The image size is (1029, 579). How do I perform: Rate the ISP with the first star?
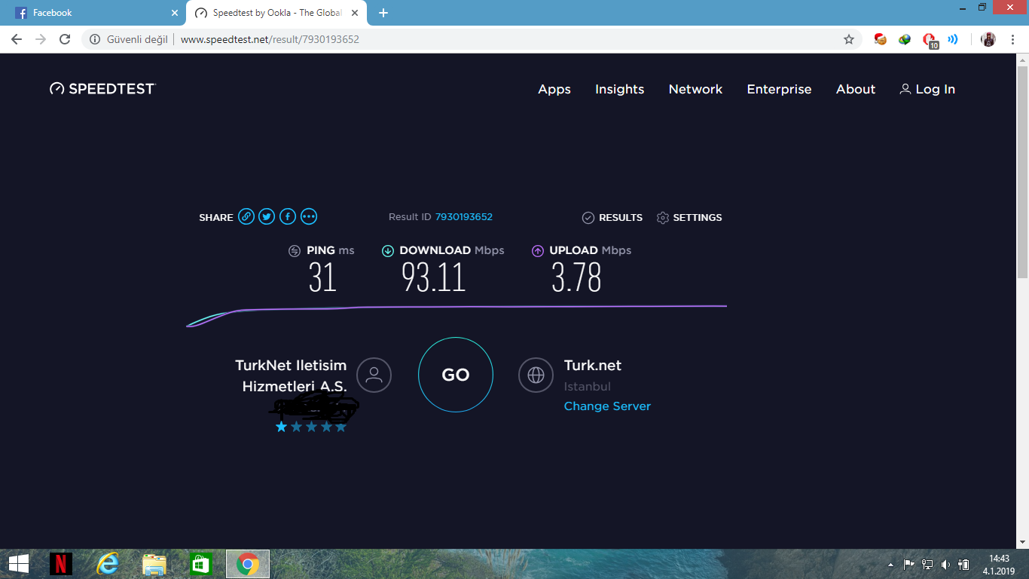(x=281, y=427)
